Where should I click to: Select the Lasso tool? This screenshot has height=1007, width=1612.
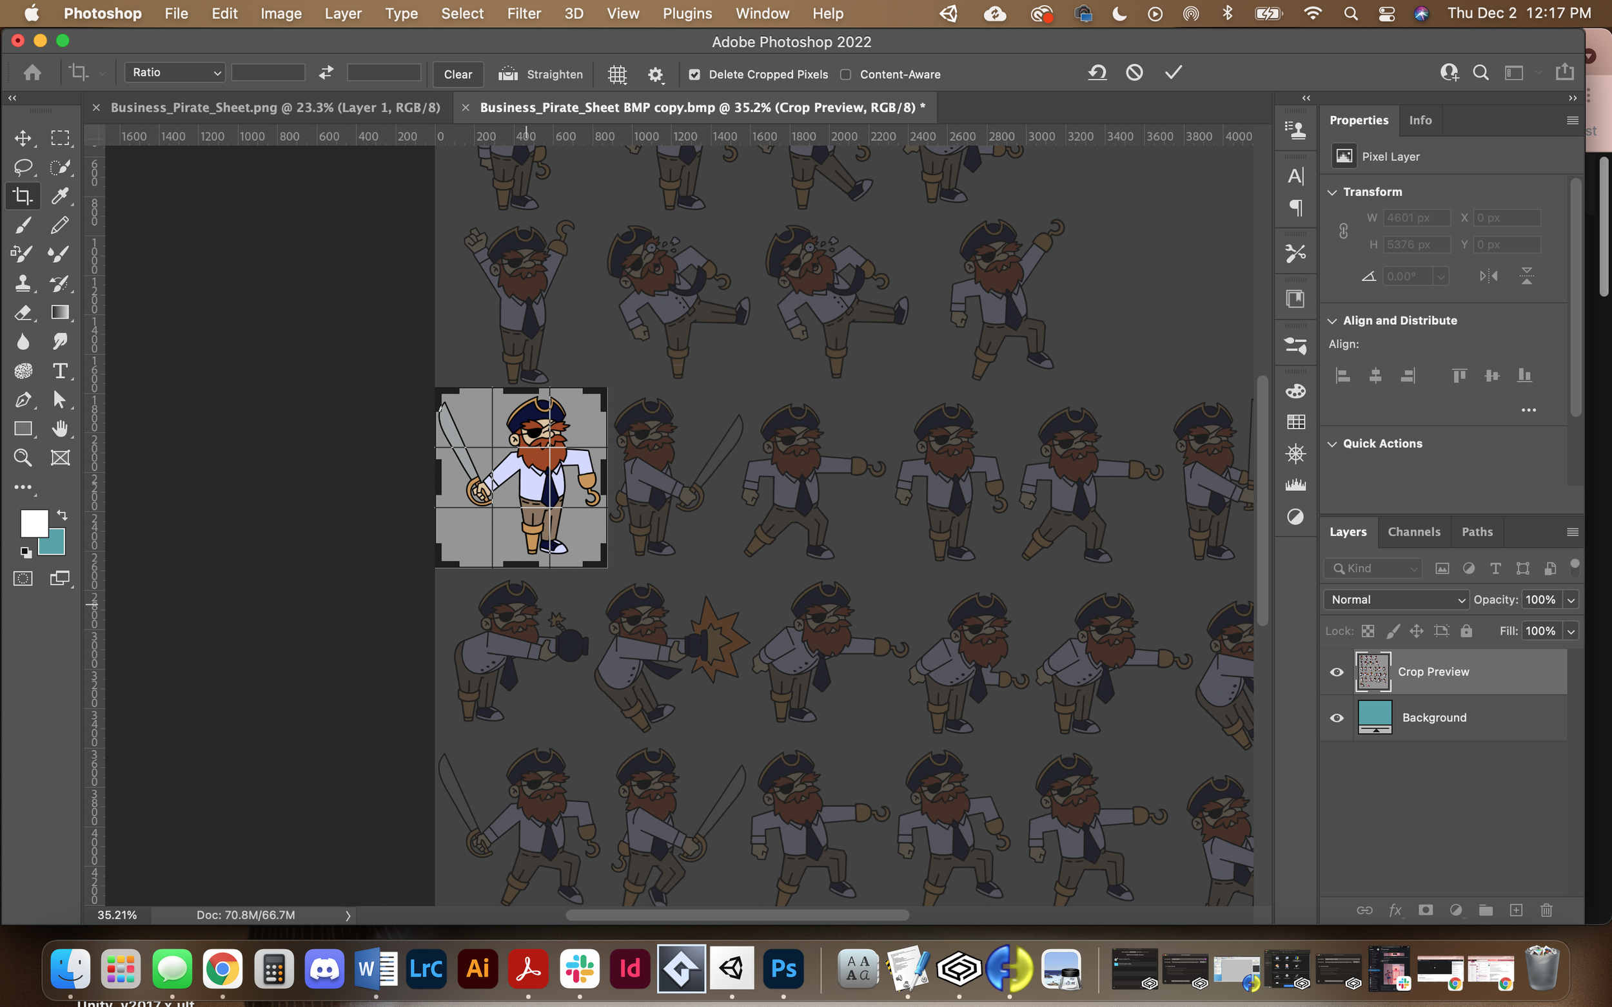[x=23, y=166]
